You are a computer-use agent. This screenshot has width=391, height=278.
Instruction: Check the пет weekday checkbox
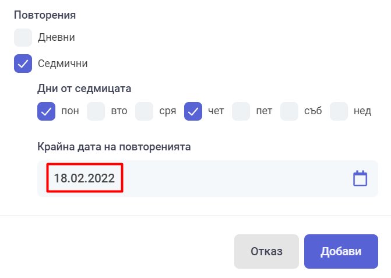[241, 111]
